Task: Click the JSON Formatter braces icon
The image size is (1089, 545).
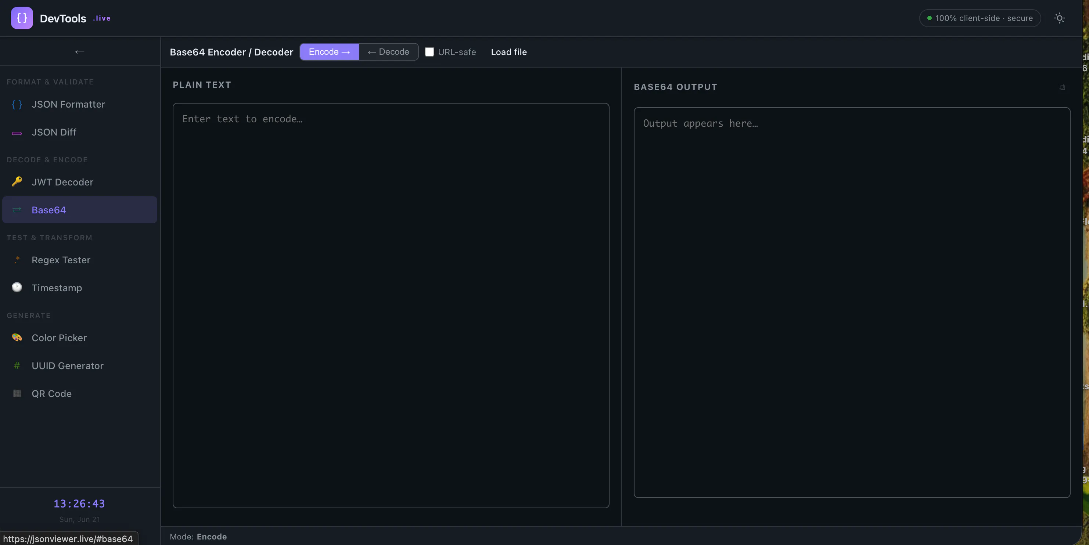Action: (17, 104)
